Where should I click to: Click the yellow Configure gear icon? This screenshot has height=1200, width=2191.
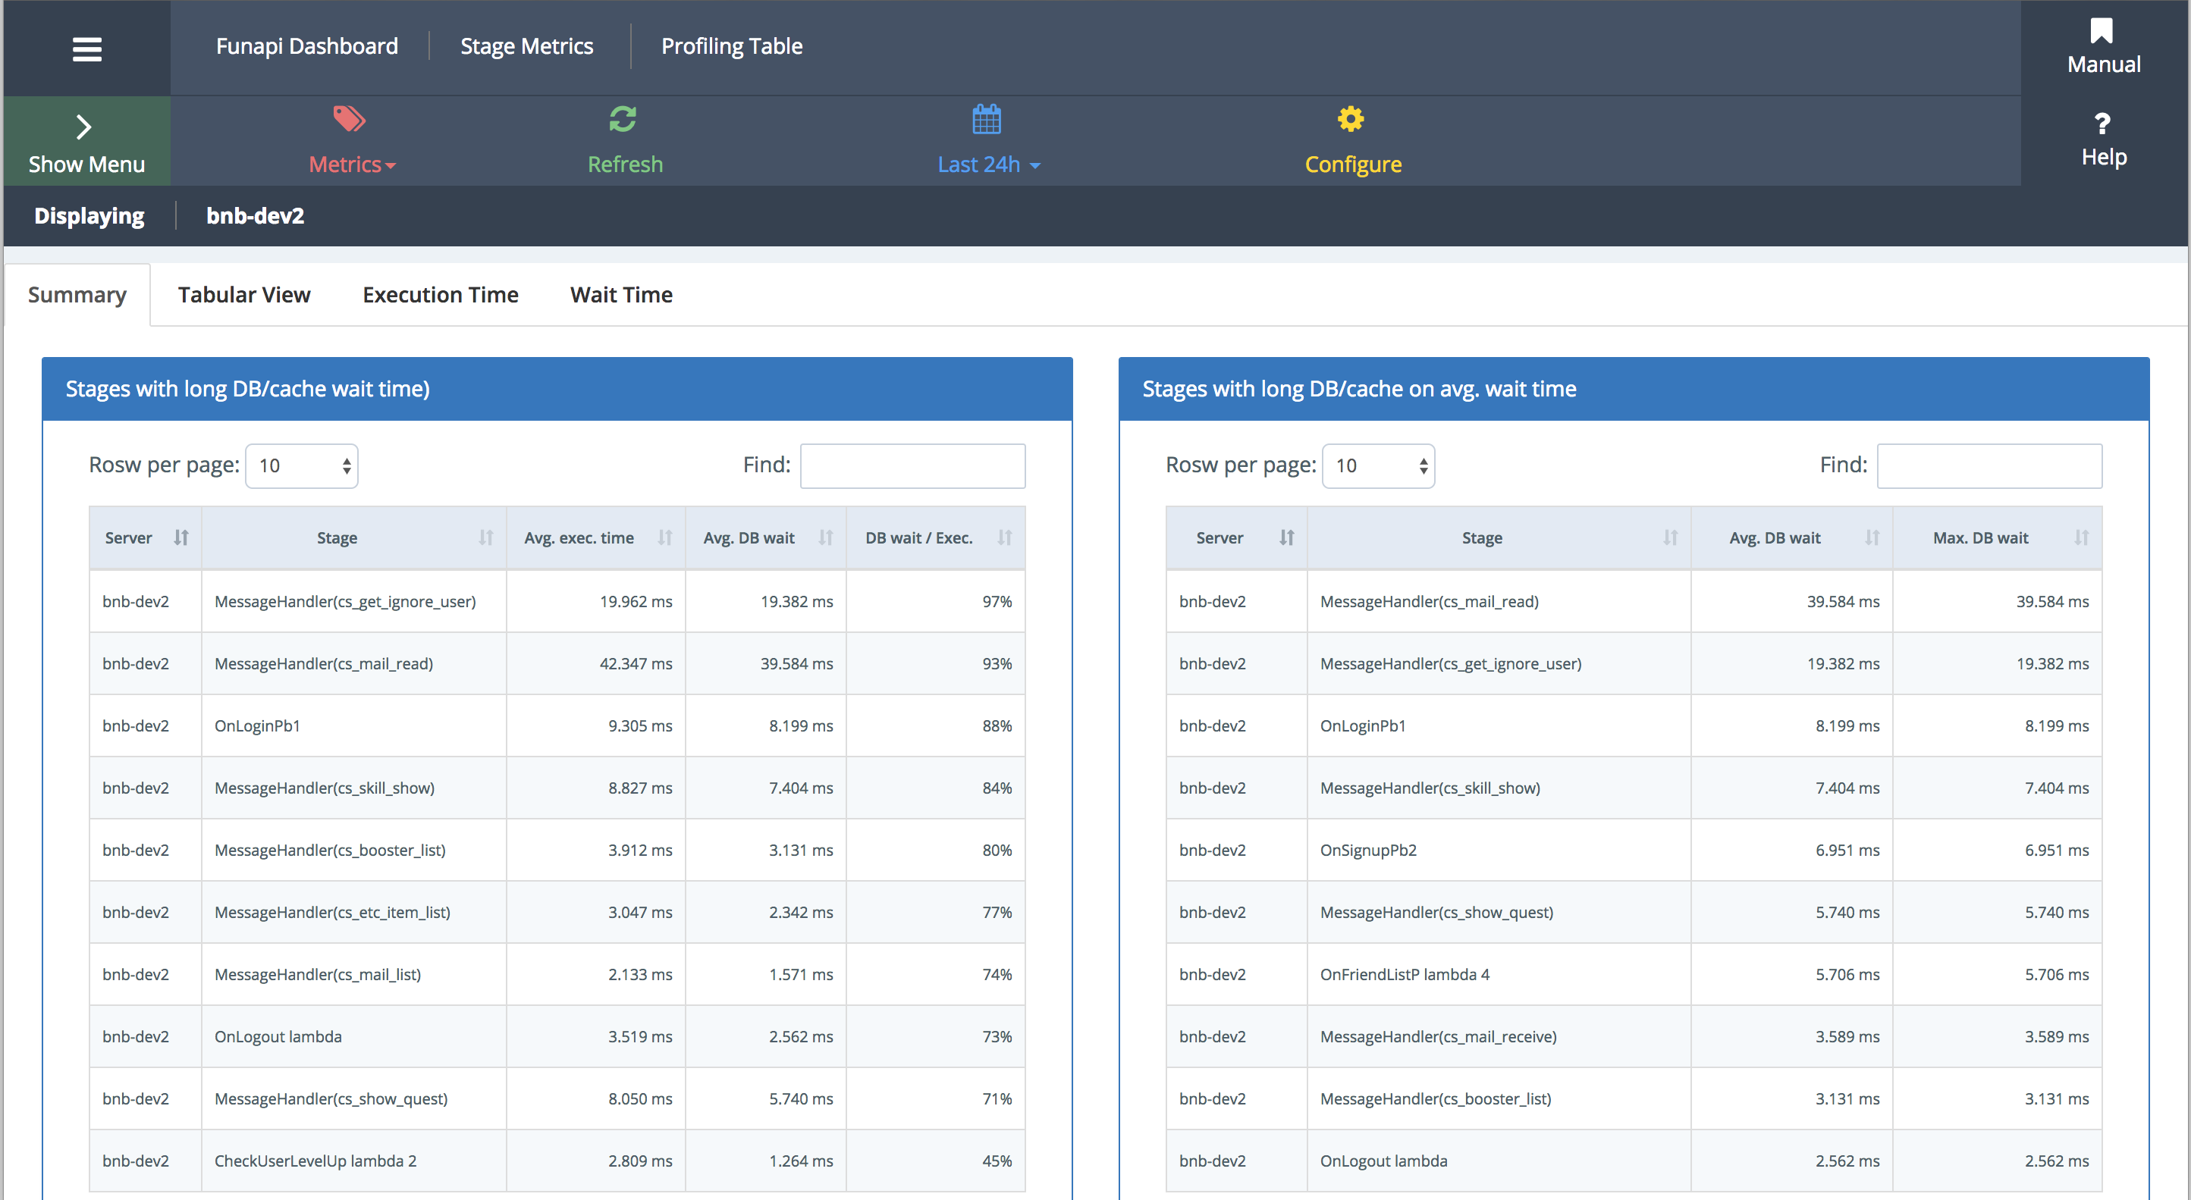pos(1351,119)
